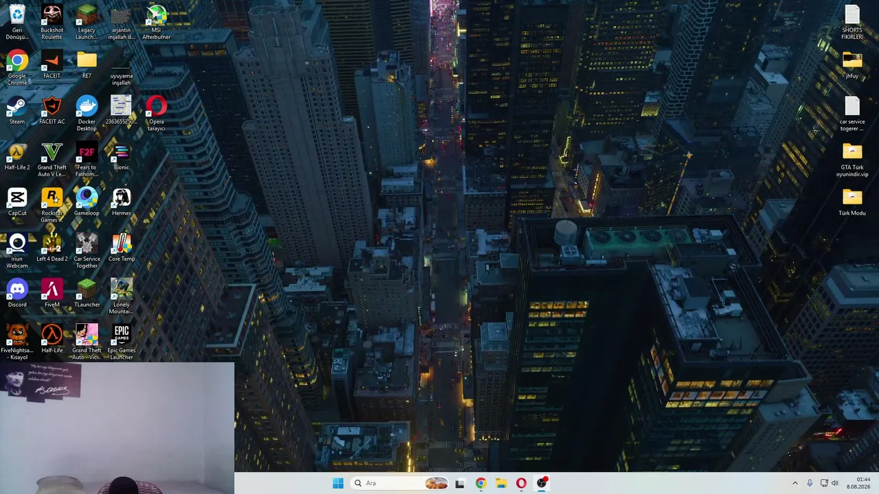Open the Windows Start menu
The height and width of the screenshot is (494, 879).
click(338, 483)
